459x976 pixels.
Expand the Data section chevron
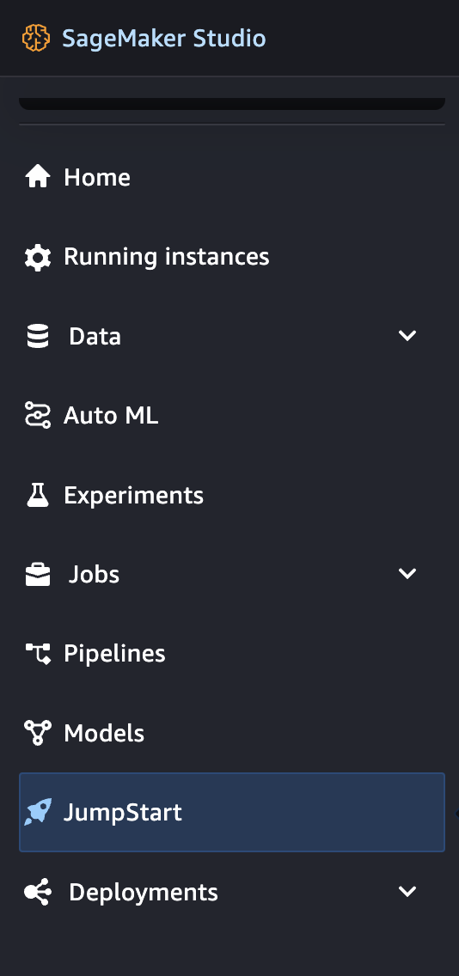point(407,336)
